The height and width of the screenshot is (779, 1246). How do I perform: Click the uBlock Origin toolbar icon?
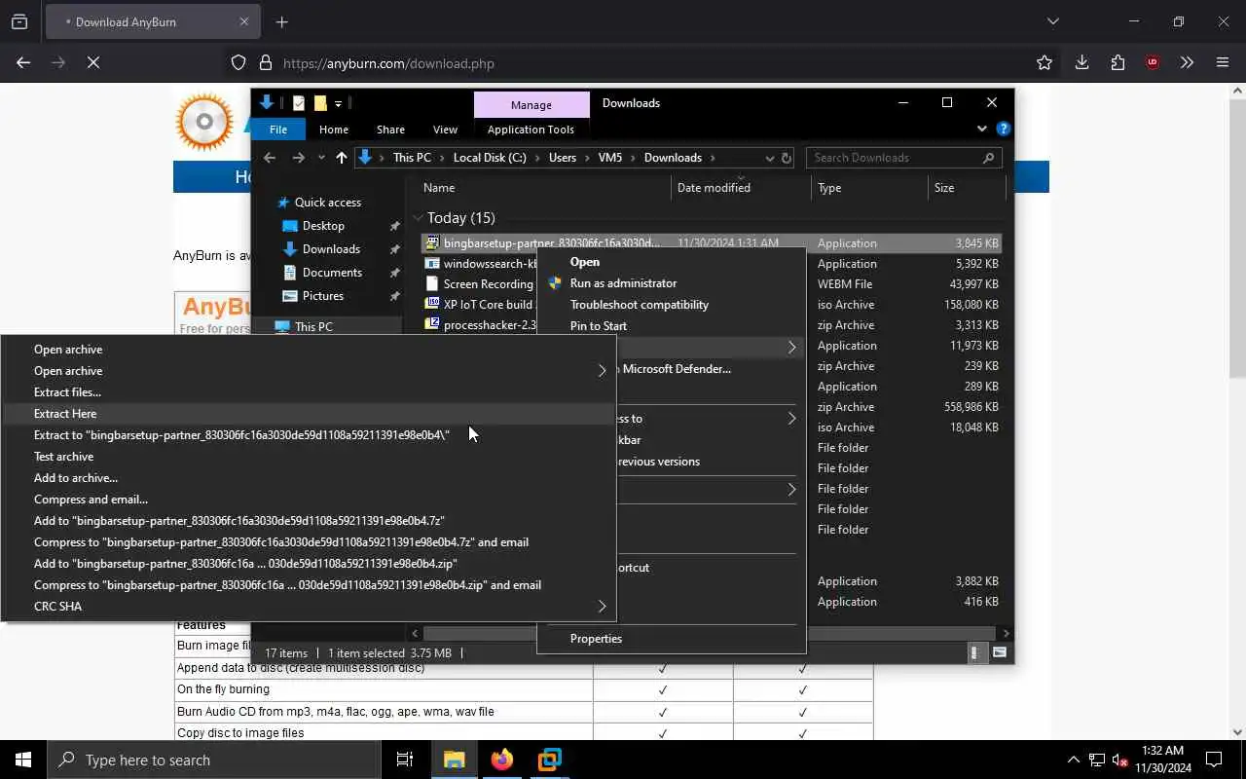(1153, 63)
